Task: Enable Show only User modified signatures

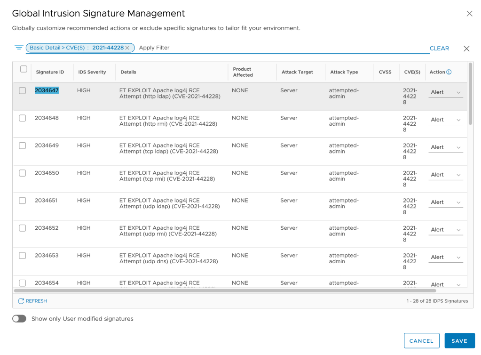Action: (19, 319)
